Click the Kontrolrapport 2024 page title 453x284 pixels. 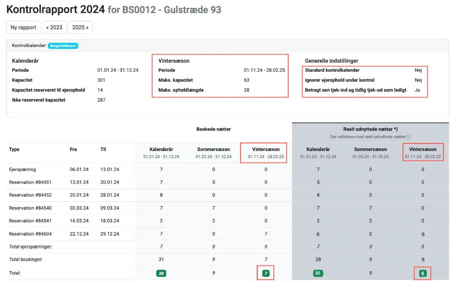click(55, 9)
